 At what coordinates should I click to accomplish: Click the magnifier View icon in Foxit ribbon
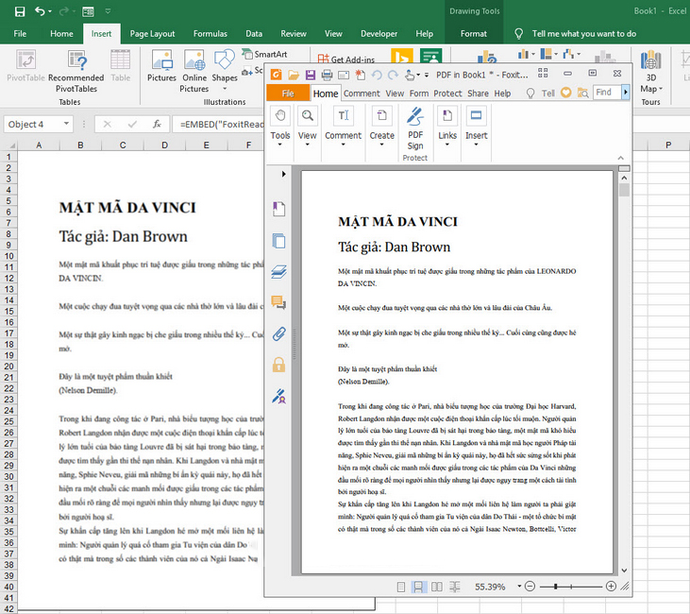tap(307, 116)
